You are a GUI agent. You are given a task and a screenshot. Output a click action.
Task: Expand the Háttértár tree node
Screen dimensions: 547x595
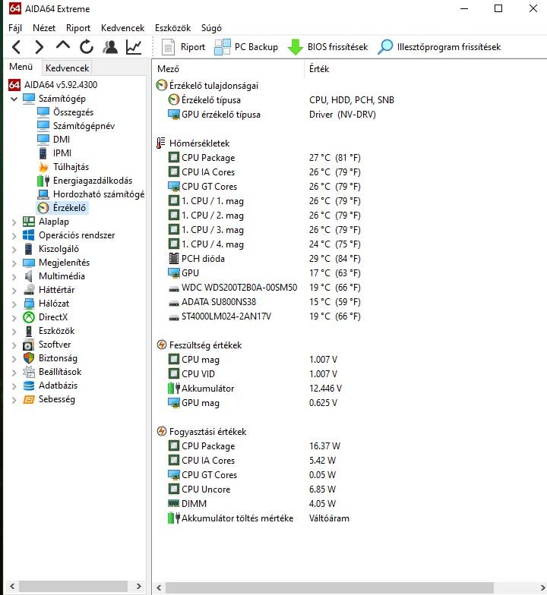tap(14, 290)
